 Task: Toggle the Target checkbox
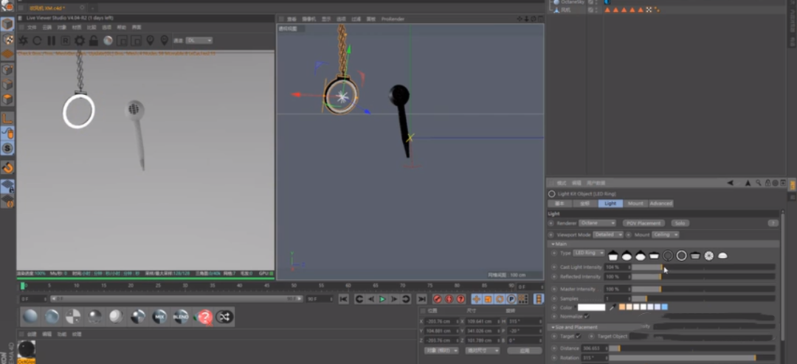(579, 336)
